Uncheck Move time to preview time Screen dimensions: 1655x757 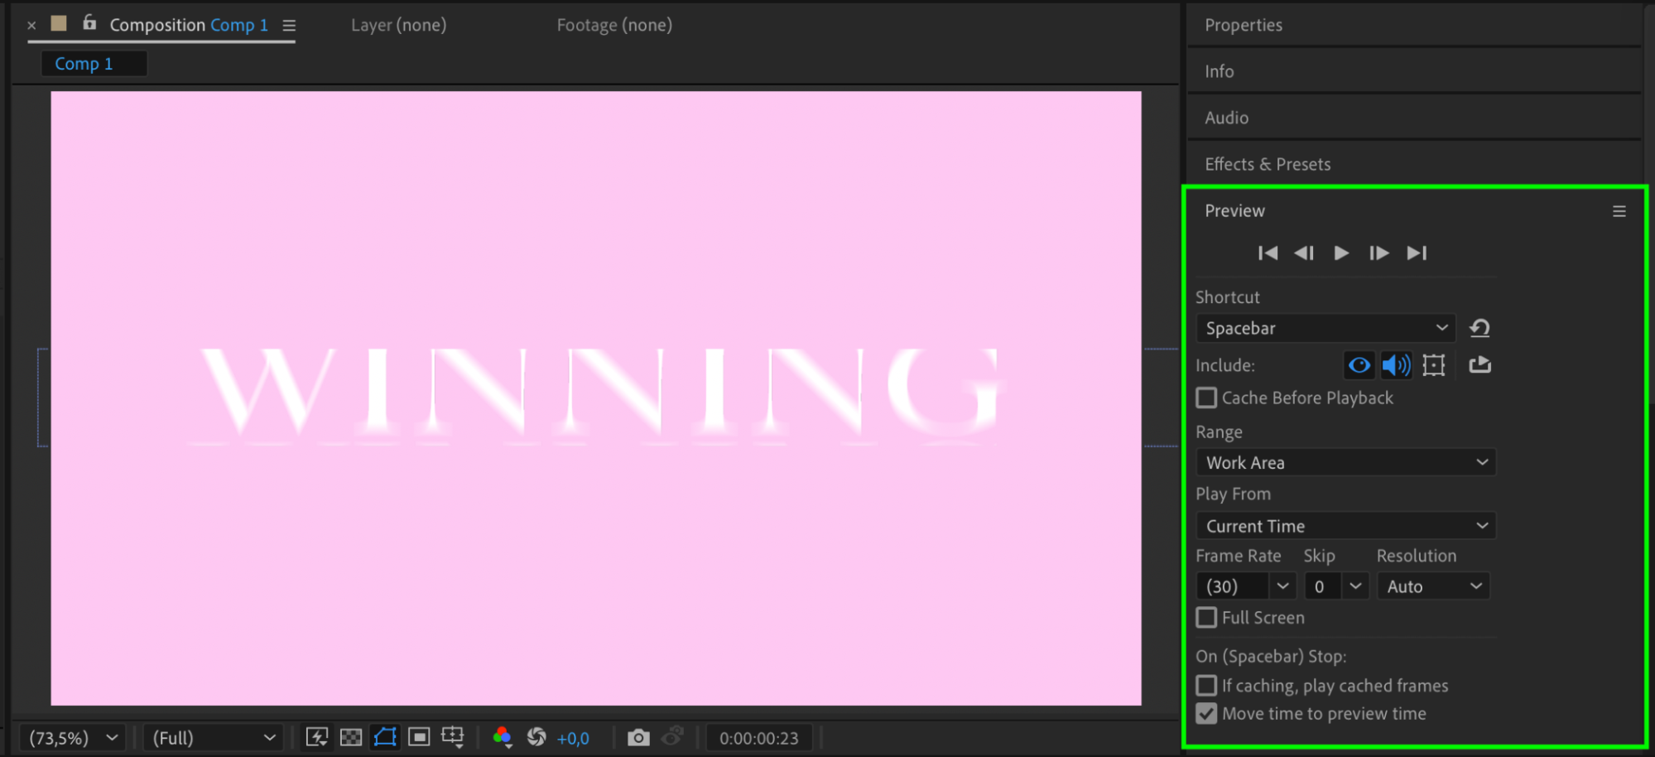click(1207, 714)
